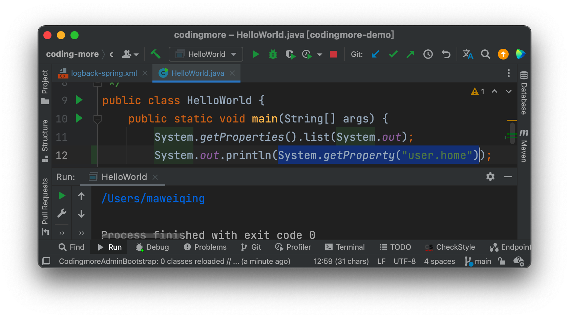Switch to the logback-spring.xml tab

(104, 73)
